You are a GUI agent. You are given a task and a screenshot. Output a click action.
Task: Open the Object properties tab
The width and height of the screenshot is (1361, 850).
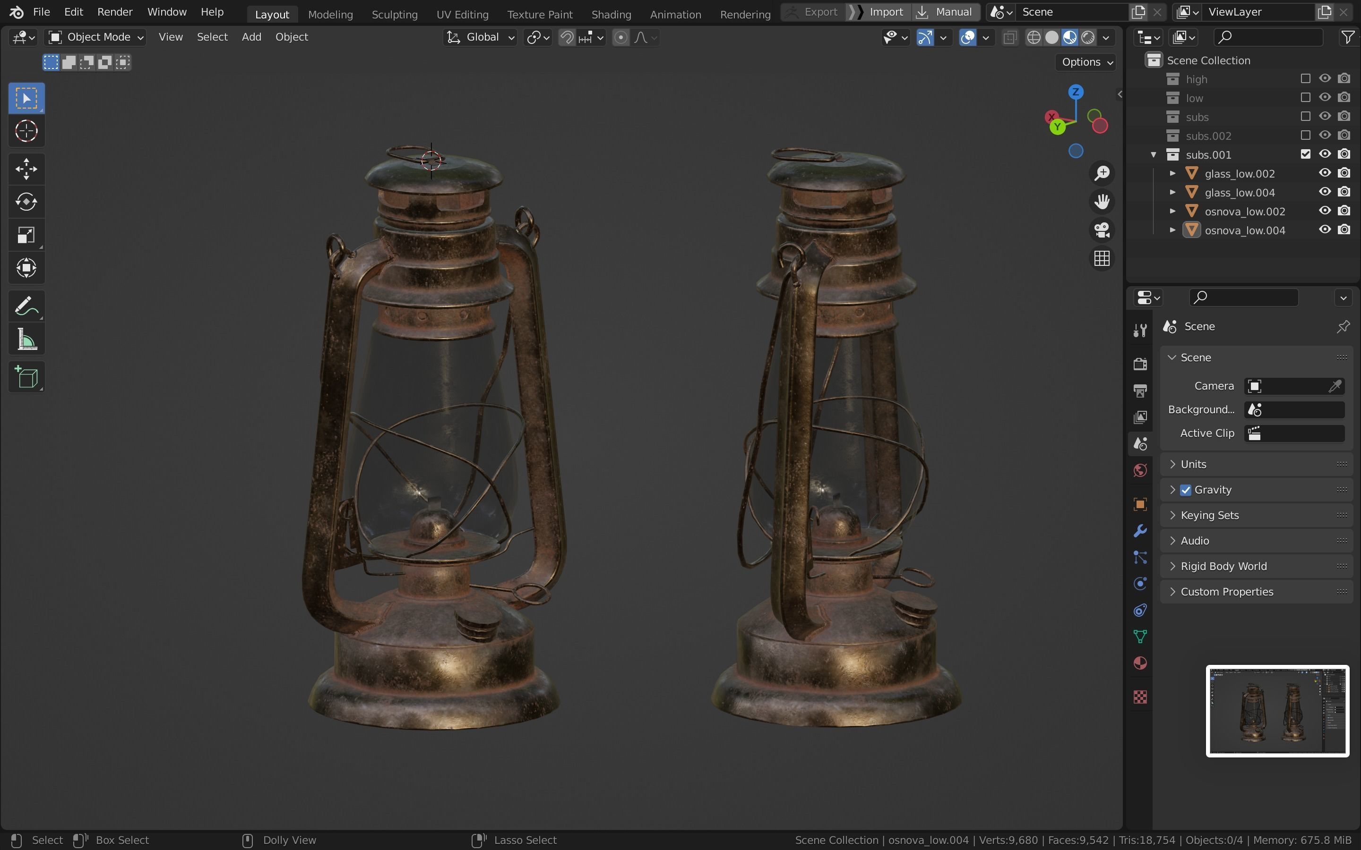point(1140,504)
